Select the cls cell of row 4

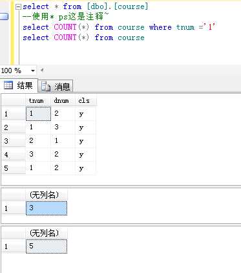click(85, 155)
